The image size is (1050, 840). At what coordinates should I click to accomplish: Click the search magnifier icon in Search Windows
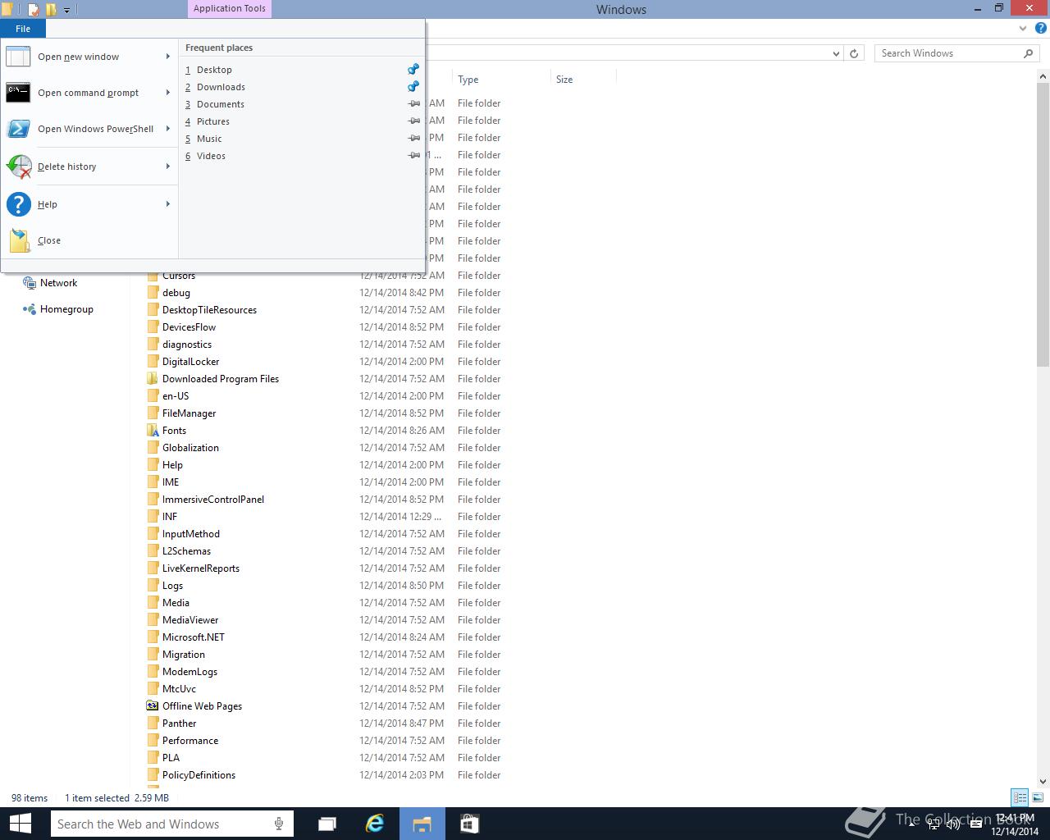click(1029, 53)
